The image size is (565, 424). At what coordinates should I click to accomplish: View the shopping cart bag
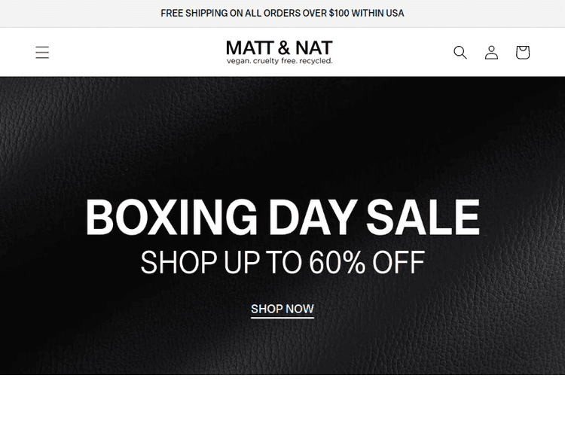point(523,52)
